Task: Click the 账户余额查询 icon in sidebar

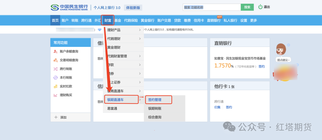Action: (x=55, y=51)
